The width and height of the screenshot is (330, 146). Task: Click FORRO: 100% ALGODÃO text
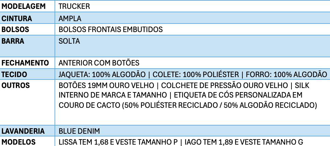286,74
